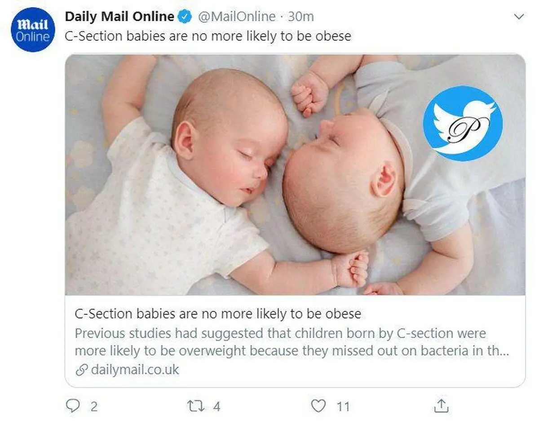This screenshot has height=422, width=539.
Task: Click the retweet count 4
Action: [216, 407]
